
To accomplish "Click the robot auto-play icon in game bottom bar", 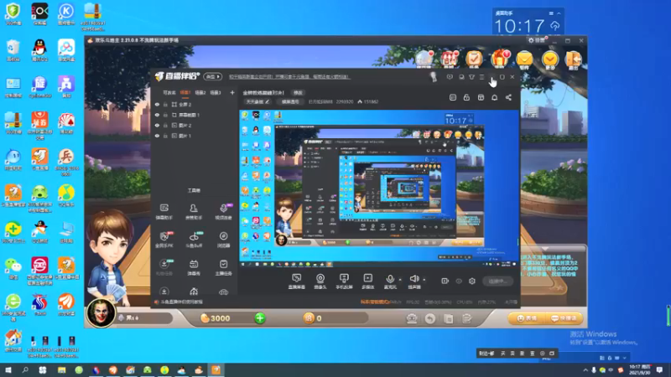I will (x=412, y=318).
